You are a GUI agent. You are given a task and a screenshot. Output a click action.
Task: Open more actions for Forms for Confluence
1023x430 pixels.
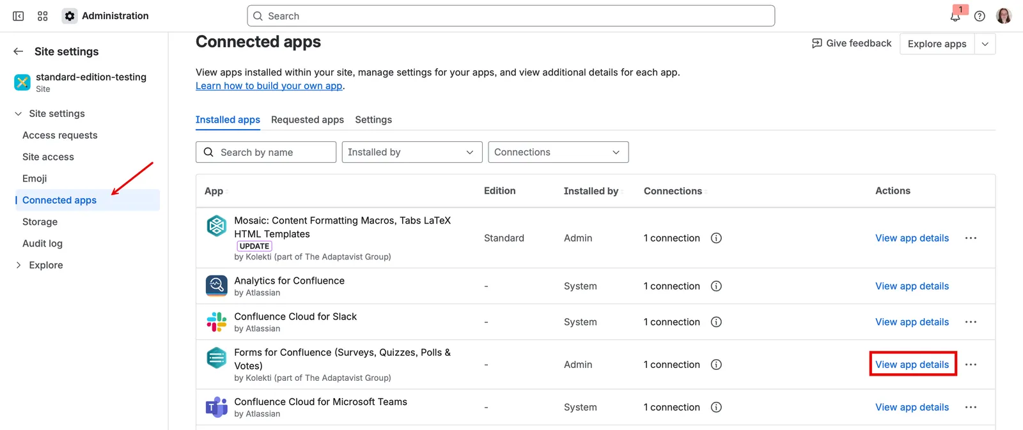pos(971,364)
